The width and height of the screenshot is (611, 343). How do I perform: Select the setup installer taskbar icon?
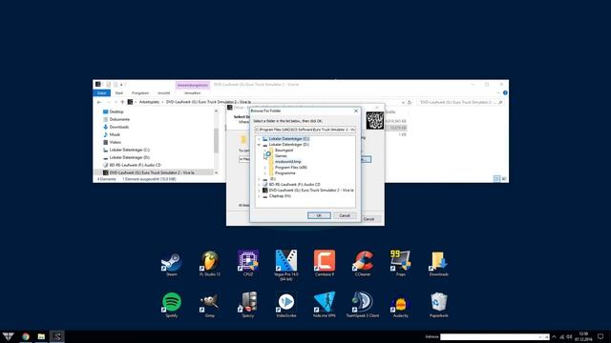pyautogui.click(x=57, y=336)
